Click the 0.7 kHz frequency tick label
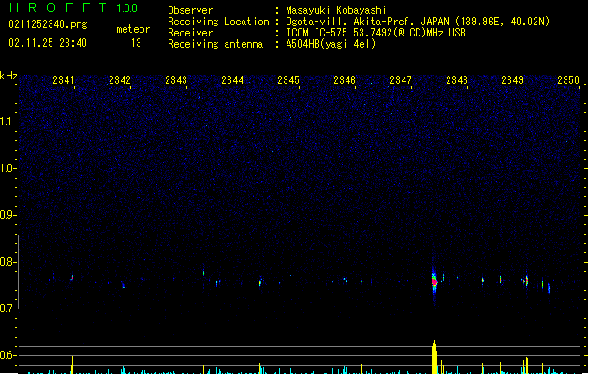The width and height of the screenshot is (589, 374). 7,309
